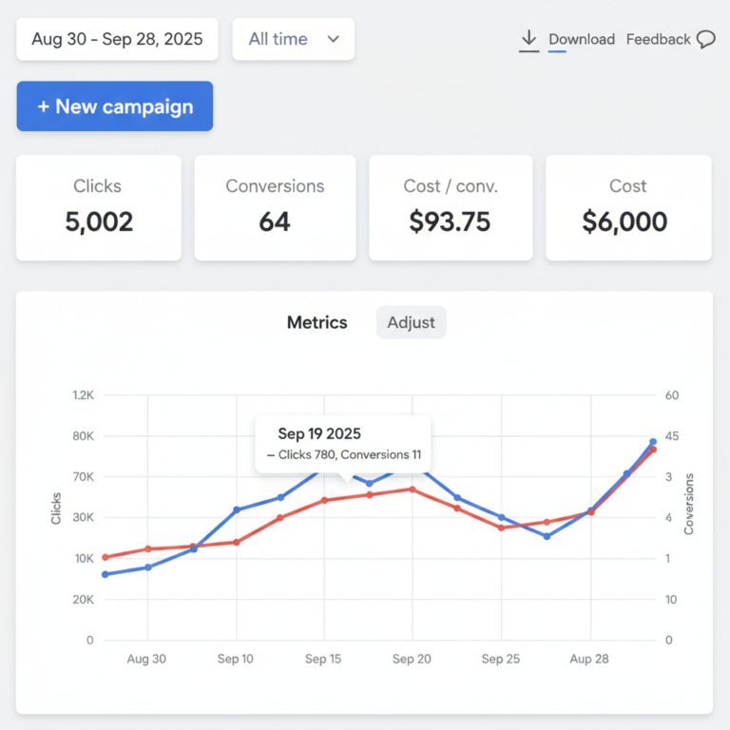
Task: Select the Conversions metric card
Action: [275, 207]
